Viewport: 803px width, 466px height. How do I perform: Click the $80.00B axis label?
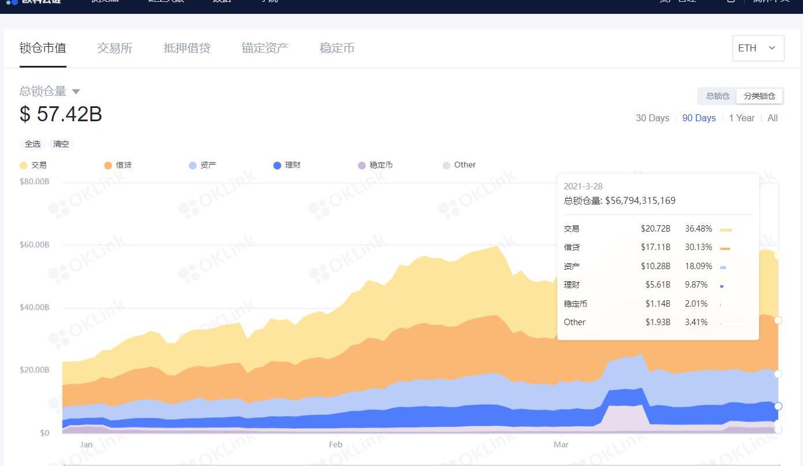pos(35,182)
